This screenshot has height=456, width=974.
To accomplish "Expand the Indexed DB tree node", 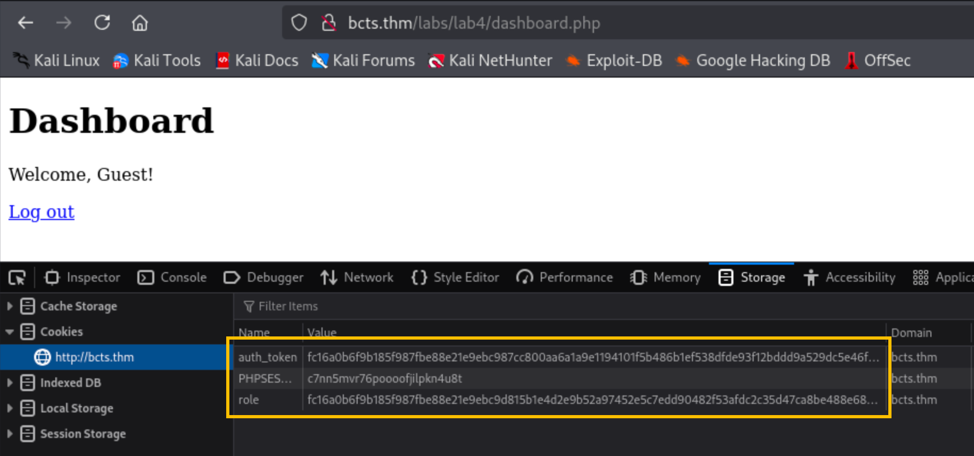I will [10, 383].
